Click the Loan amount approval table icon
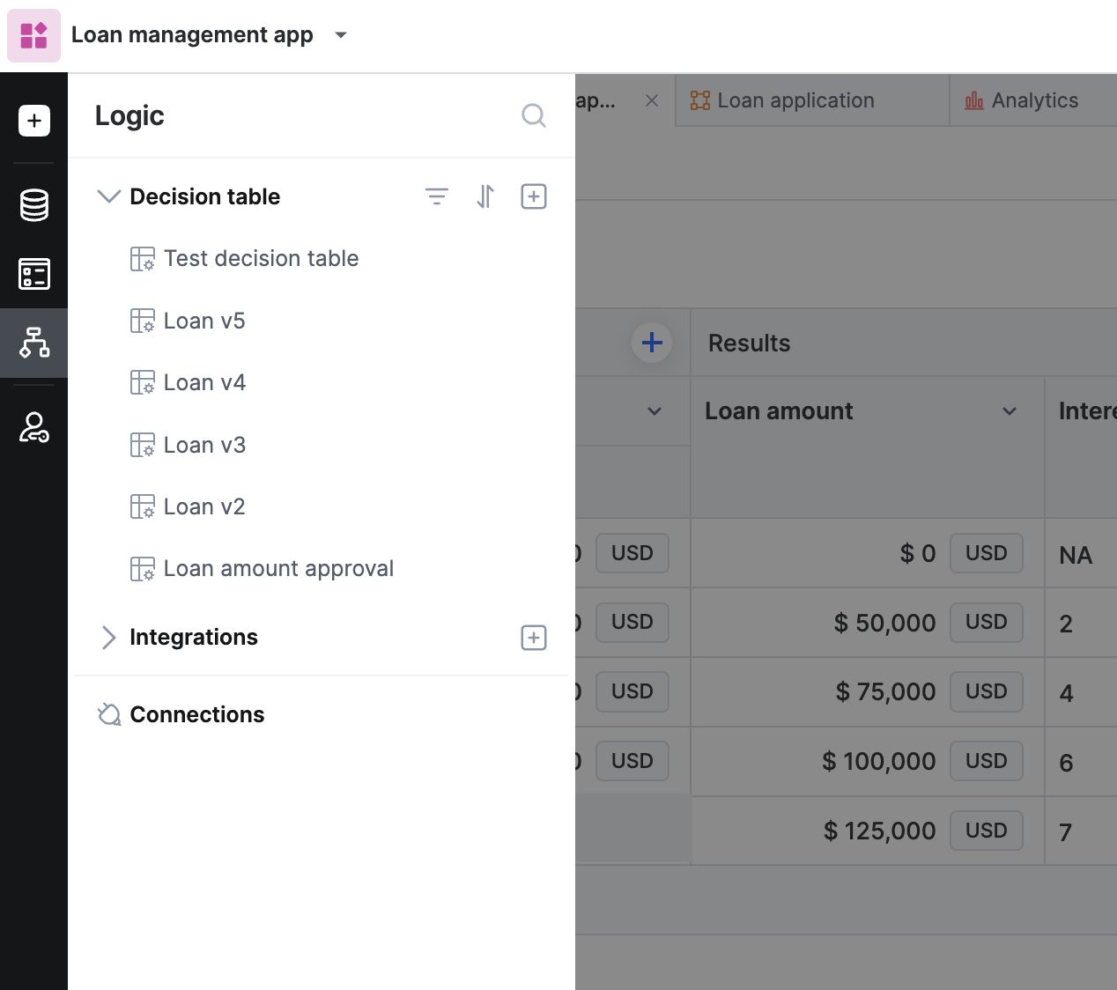 coord(142,569)
